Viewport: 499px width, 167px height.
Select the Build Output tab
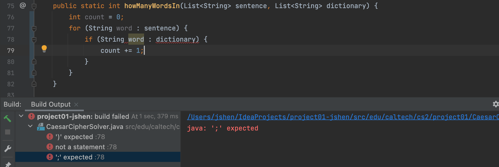point(51,104)
